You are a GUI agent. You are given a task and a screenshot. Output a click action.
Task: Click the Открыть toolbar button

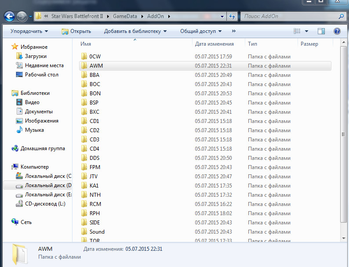click(76, 31)
